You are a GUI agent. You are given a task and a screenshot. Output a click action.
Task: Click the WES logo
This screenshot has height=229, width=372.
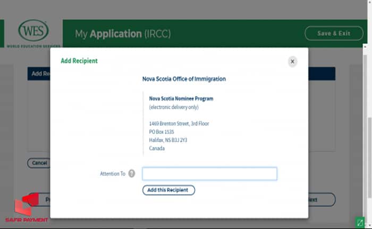(x=33, y=31)
